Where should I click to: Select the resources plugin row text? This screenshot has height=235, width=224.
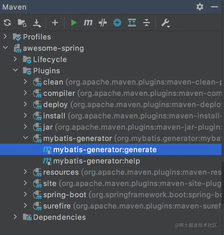(x=132, y=172)
